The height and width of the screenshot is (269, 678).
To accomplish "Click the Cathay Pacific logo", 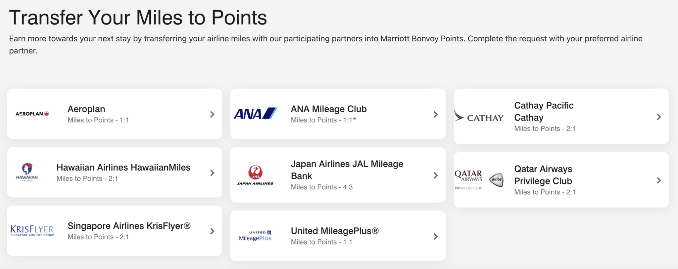I will (x=479, y=117).
